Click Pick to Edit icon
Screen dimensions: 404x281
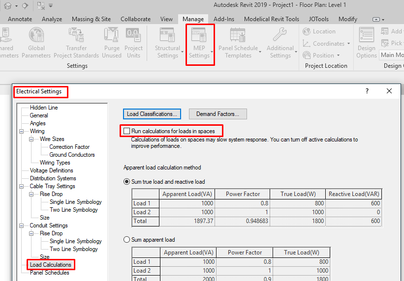pos(385,43)
